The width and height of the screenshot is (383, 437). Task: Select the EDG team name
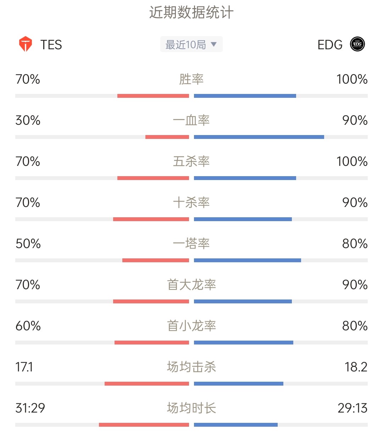pos(330,45)
